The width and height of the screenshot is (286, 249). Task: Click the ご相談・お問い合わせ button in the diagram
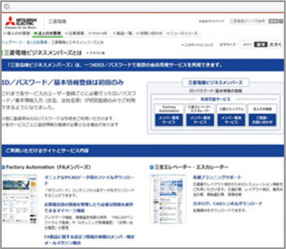tap(262, 120)
